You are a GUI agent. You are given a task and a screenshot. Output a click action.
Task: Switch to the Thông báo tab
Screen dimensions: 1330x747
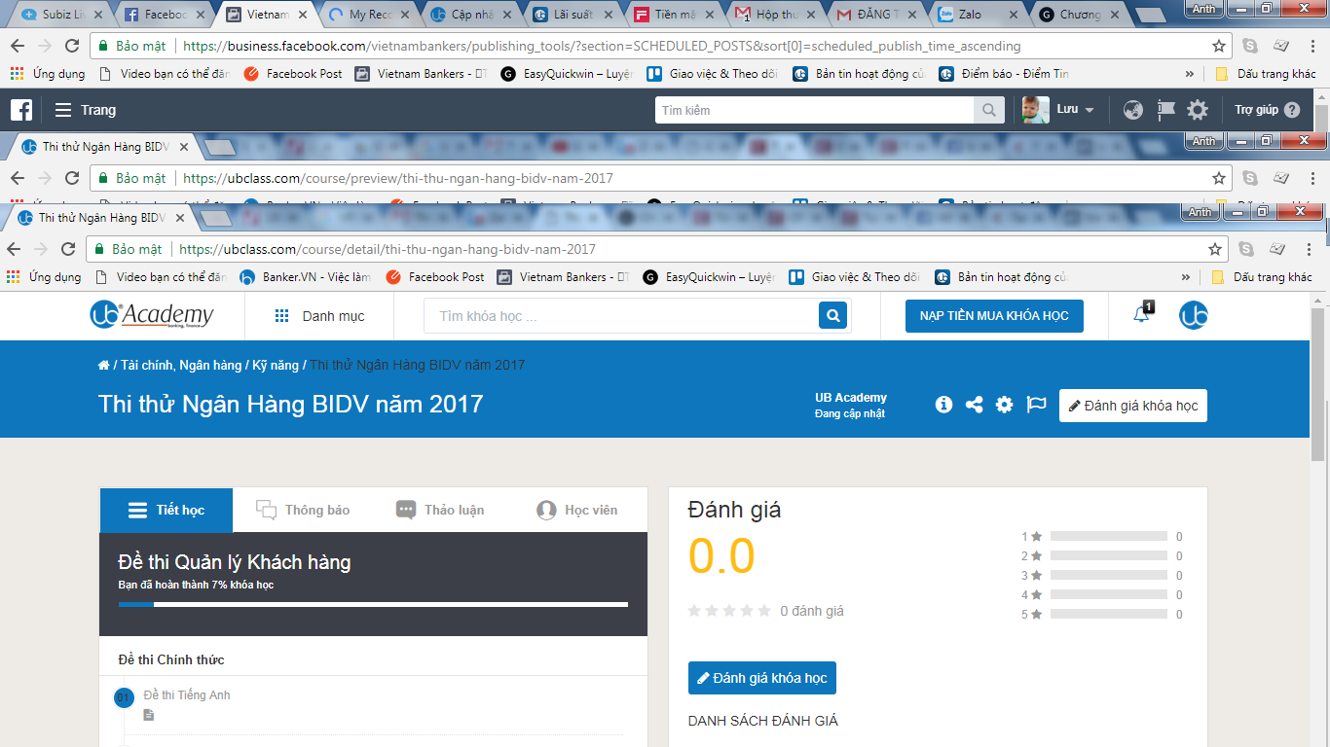(303, 510)
